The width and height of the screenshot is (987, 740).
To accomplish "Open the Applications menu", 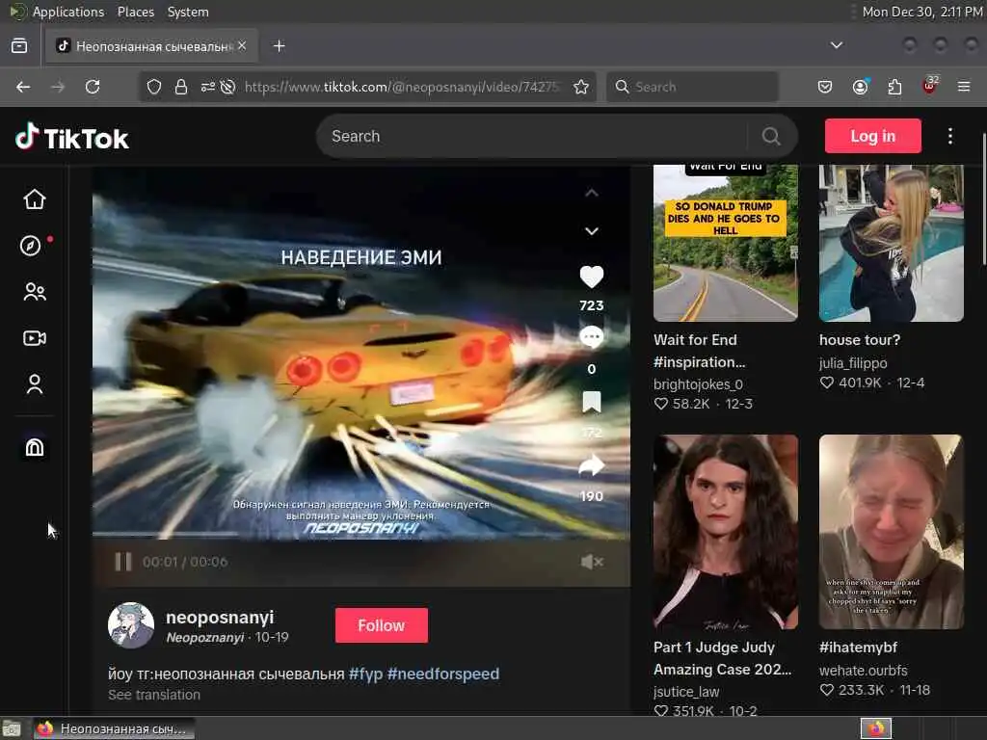I will click(68, 12).
